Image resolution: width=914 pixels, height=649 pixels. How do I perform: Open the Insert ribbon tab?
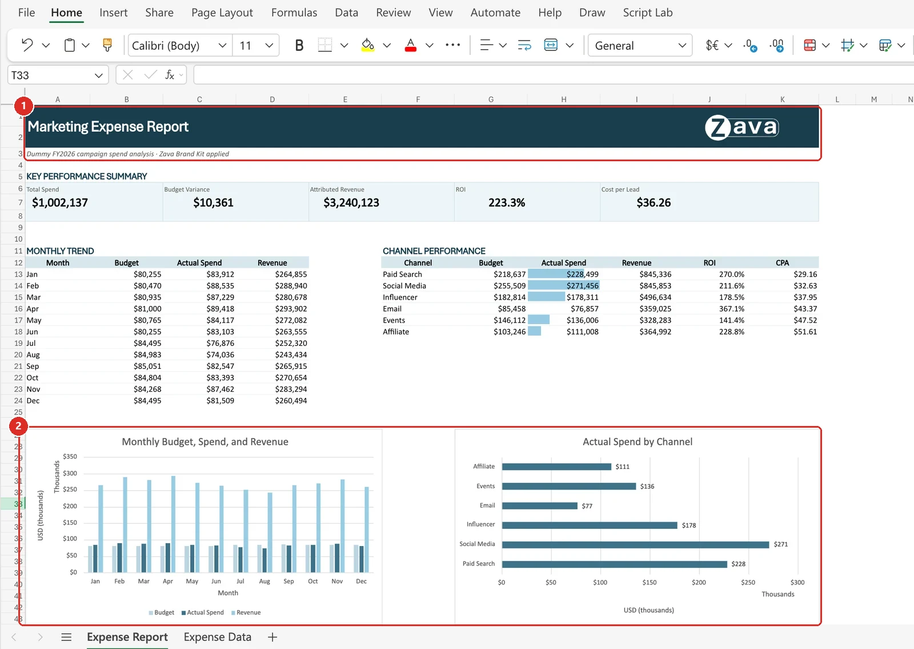(113, 13)
